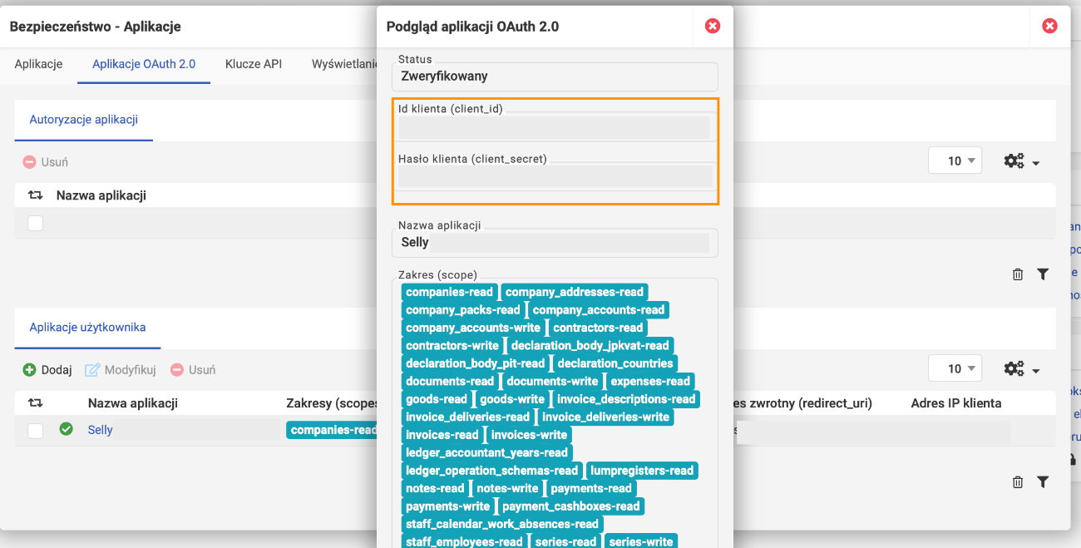Open the Selly application link
The width and height of the screenshot is (1081, 548).
pos(100,430)
